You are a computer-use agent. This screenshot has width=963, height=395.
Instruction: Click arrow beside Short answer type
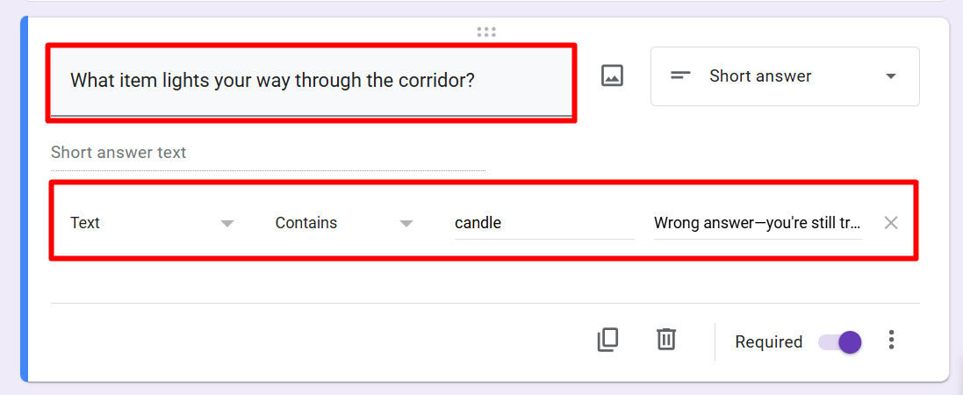click(x=891, y=76)
